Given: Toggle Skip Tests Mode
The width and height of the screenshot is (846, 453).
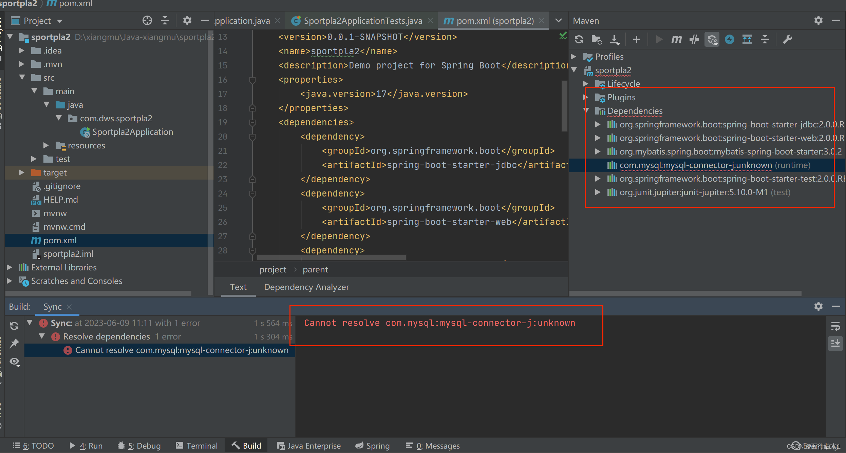Looking at the screenshot, I should (x=729, y=40).
